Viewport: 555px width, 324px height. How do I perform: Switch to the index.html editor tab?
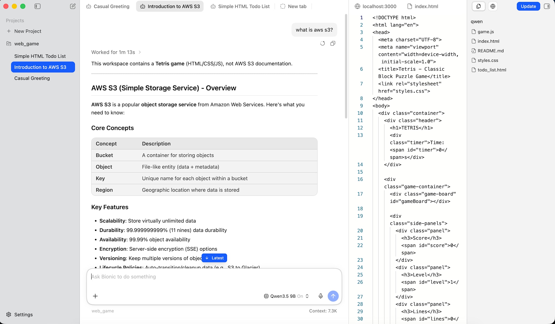tap(423, 6)
